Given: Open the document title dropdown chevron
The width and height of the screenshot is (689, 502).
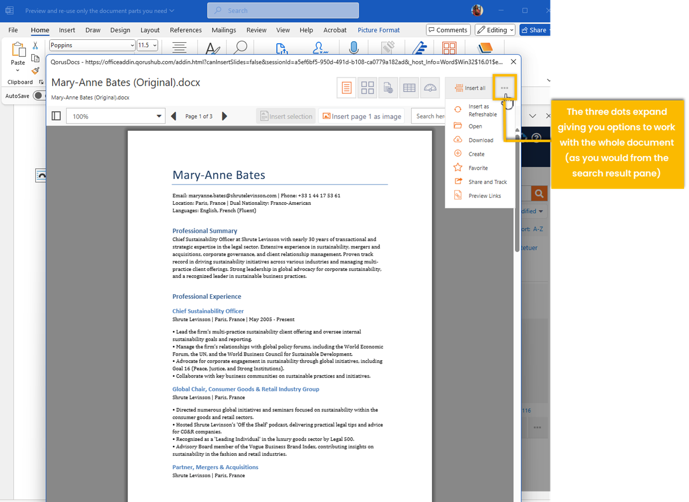Looking at the screenshot, I should 172,10.
